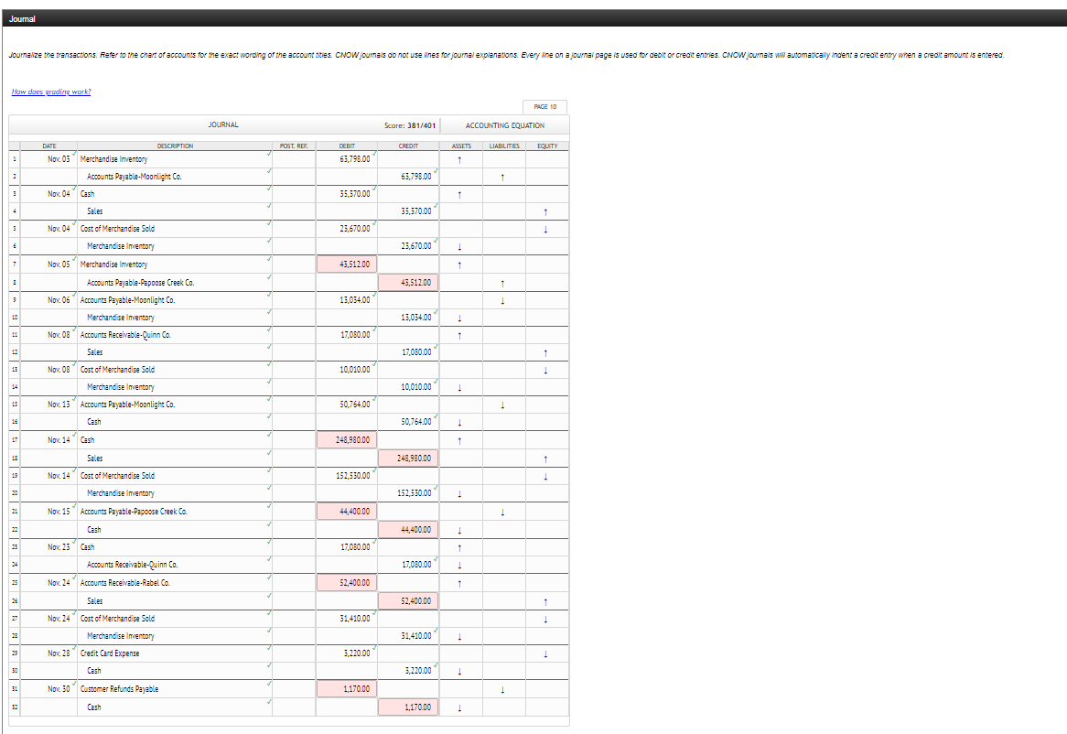The width and height of the screenshot is (1067, 734).
Task: Click the highlighted 45,512.00 debit field
Action: coord(347,264)
